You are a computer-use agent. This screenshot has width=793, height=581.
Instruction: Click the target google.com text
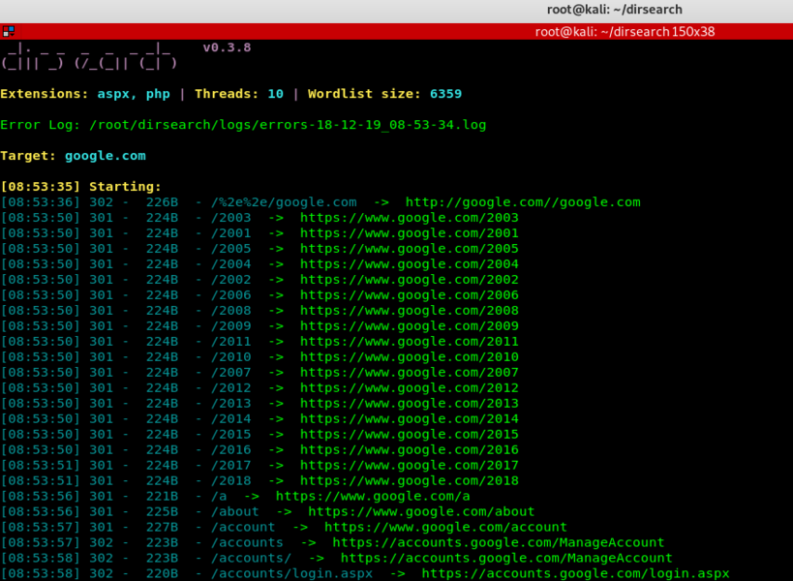(105, 156)
